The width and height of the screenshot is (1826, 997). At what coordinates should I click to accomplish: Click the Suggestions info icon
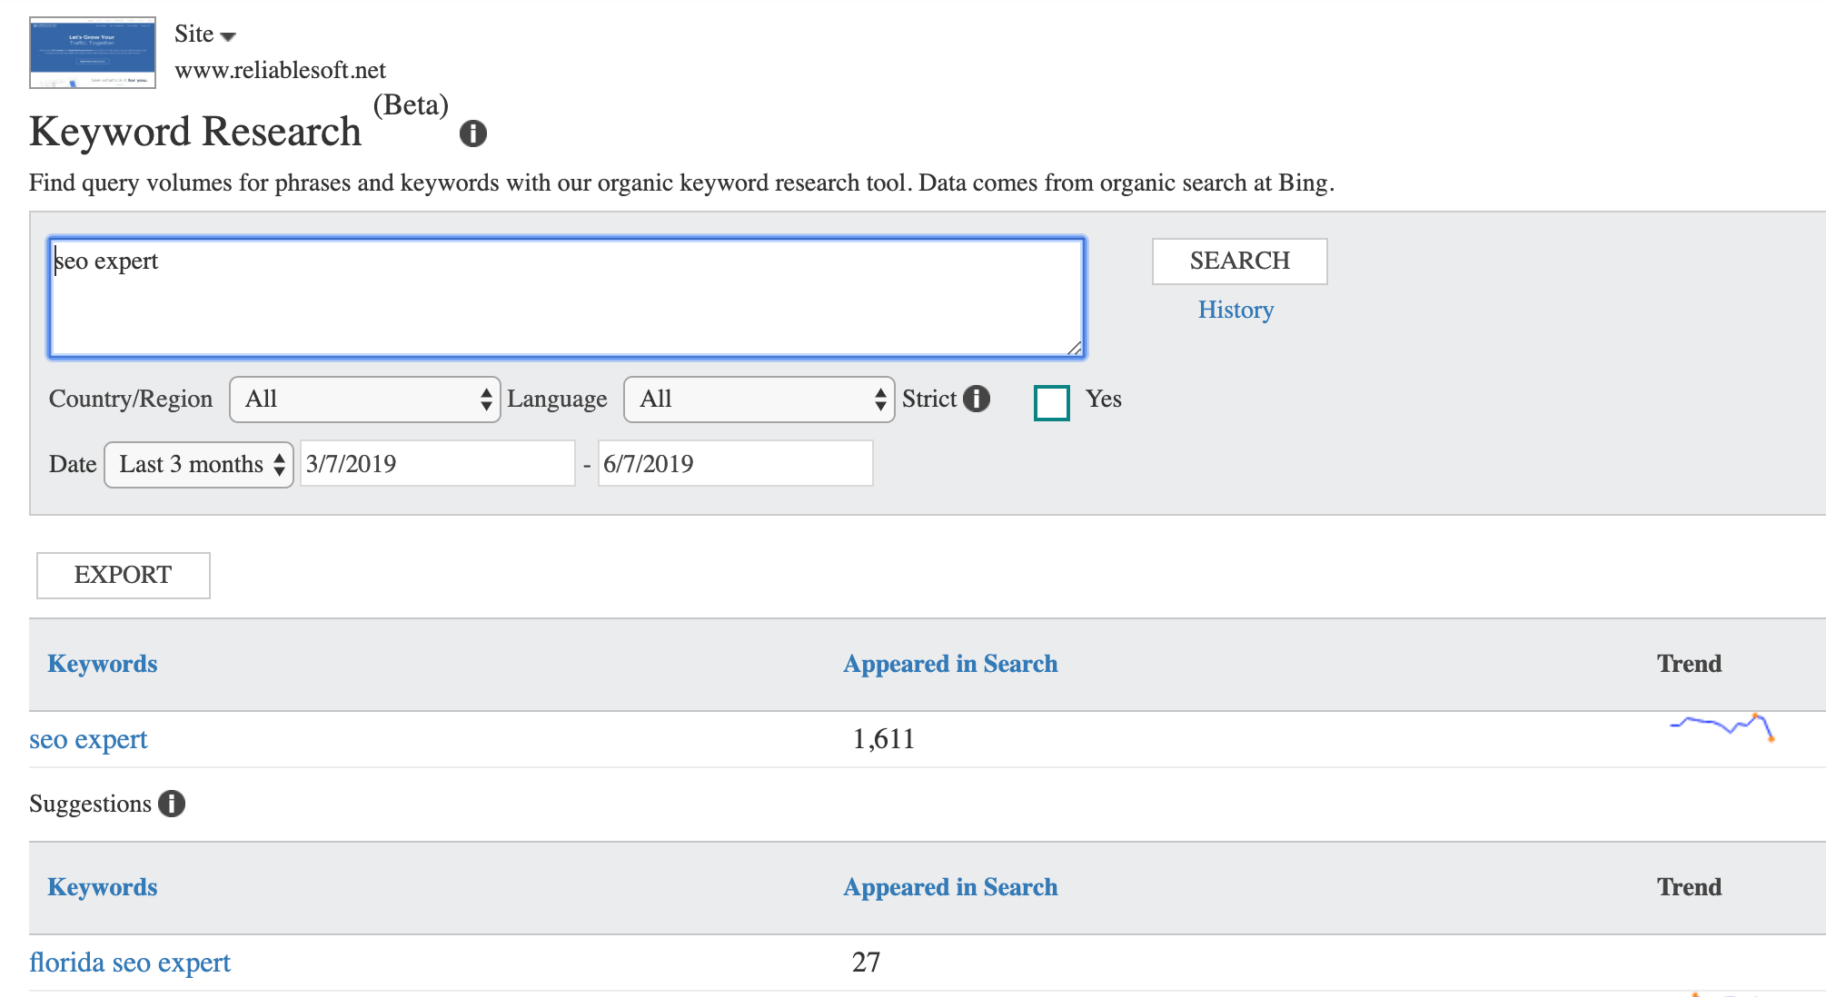tap(171, 804)
